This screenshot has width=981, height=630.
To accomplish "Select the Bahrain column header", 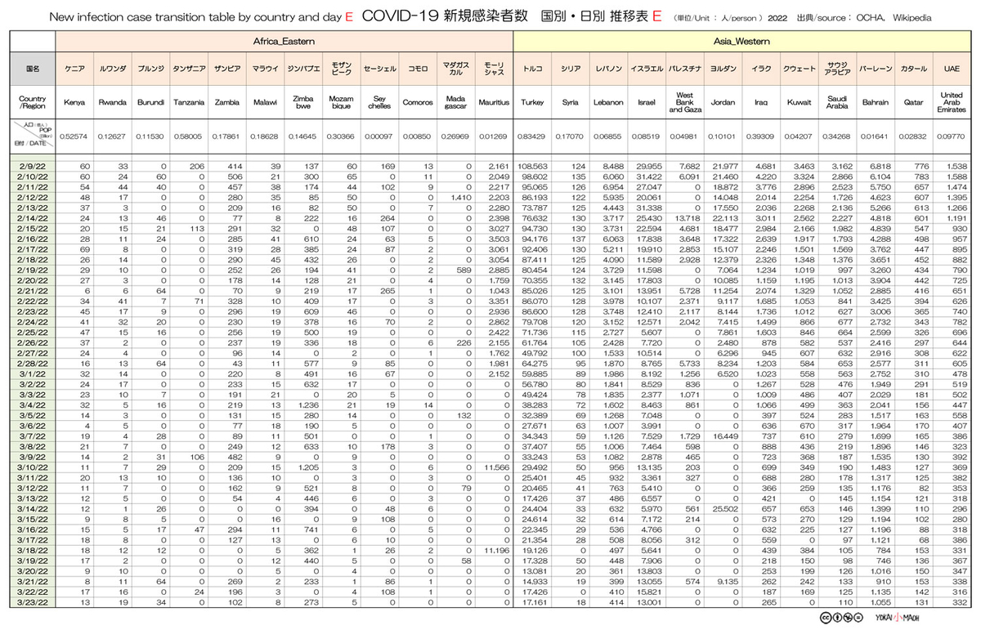I will tap(876, 104).
